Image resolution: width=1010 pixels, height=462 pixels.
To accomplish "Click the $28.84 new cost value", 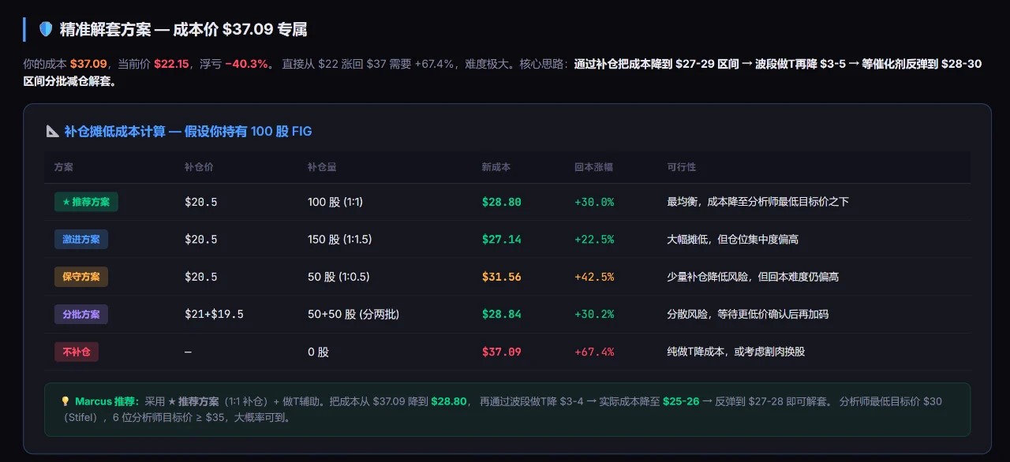I will (502, 314).
